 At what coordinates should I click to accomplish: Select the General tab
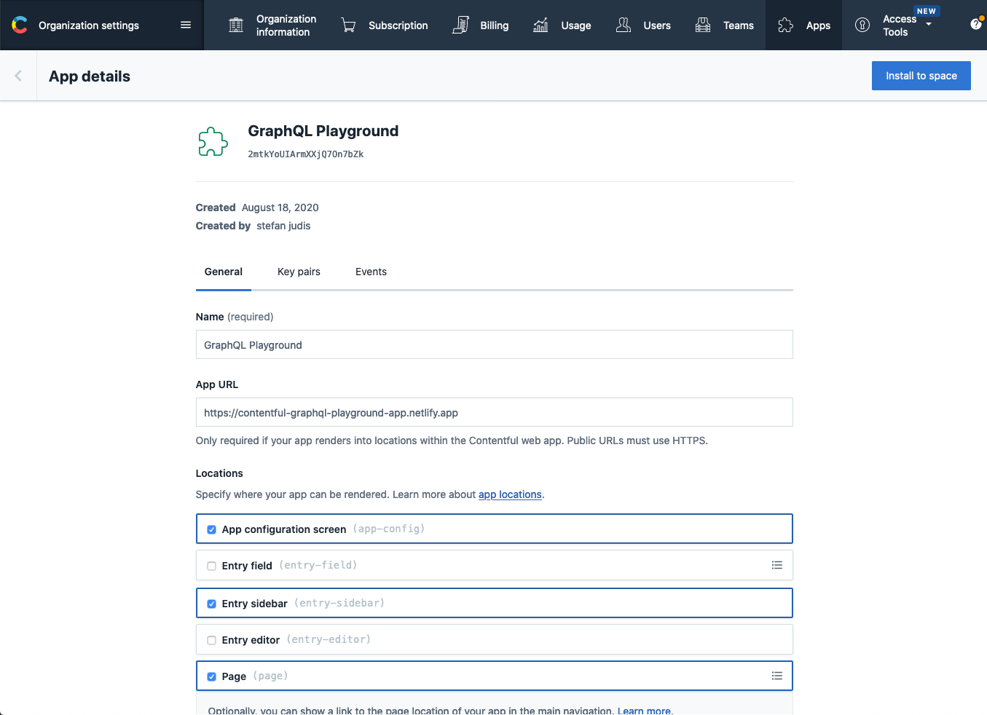tap(224, 272)
